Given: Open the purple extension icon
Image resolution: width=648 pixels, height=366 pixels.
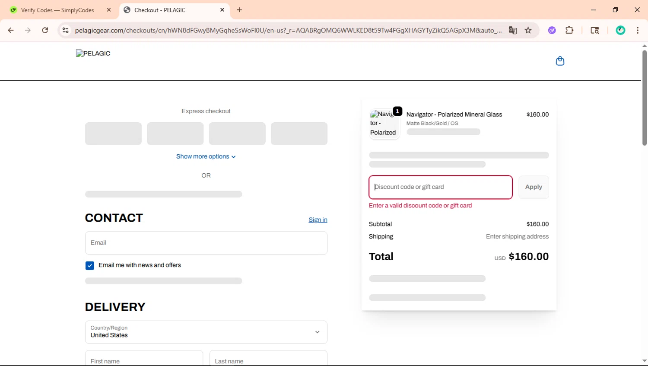Looking at the screenshot, I should [x=552, y=30].
